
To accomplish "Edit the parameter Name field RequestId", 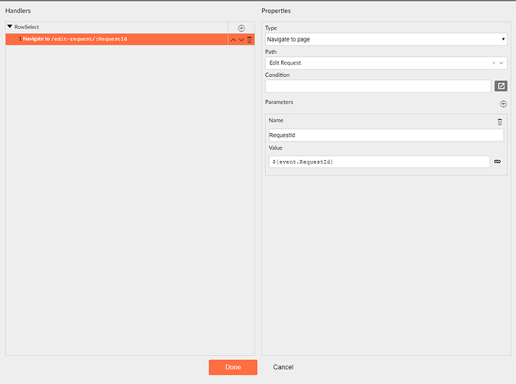I will 386,135.
